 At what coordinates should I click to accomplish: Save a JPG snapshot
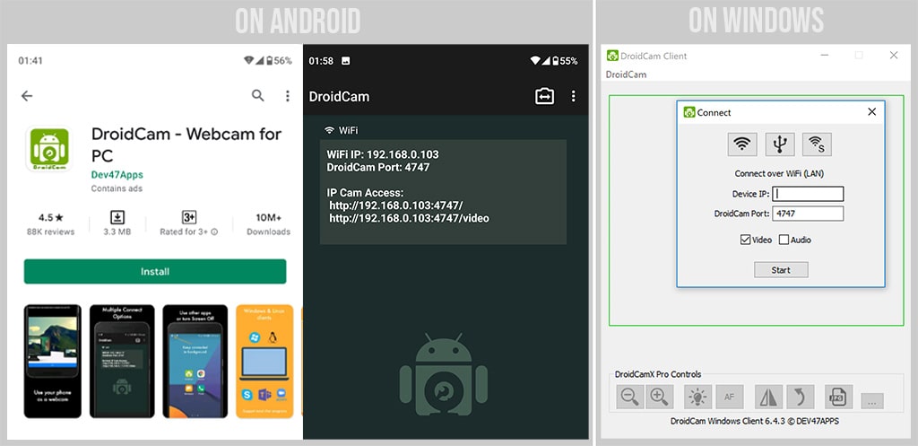coord(839,397)
